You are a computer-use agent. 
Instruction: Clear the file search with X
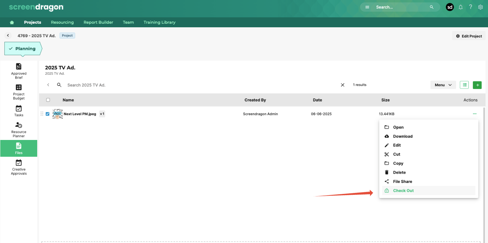click(343, 85)
